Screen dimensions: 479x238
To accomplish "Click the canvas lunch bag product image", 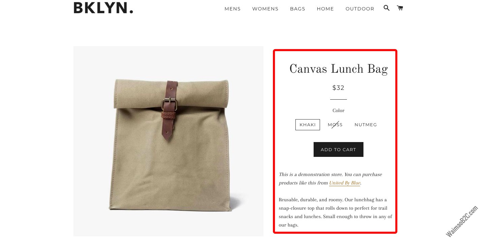I will tap(168, 141).
